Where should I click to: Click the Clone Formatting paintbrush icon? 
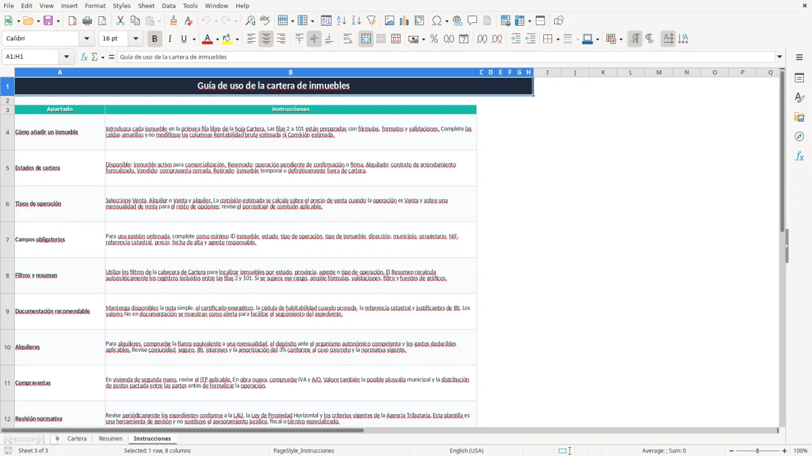pyautogui.click(x=173, y=21)
